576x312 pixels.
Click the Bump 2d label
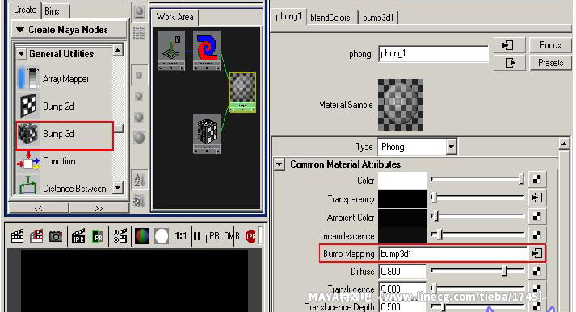[58, 106]
